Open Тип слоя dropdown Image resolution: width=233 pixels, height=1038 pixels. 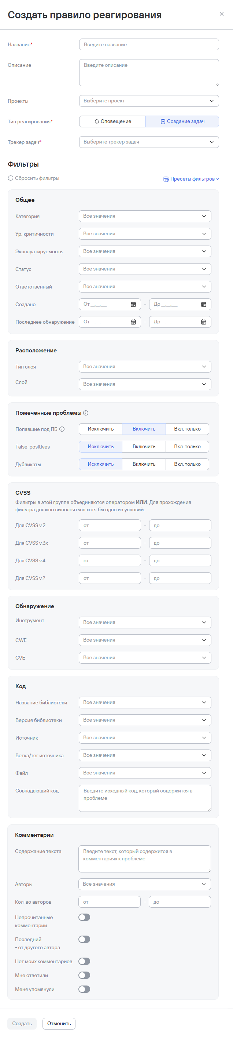pyautogui.click(x=145, y=366)
